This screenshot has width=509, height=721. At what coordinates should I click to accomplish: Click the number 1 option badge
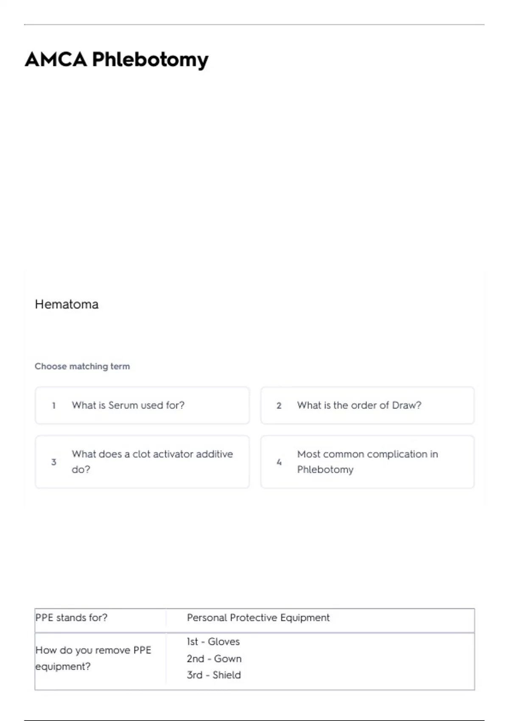click(54, 405)
